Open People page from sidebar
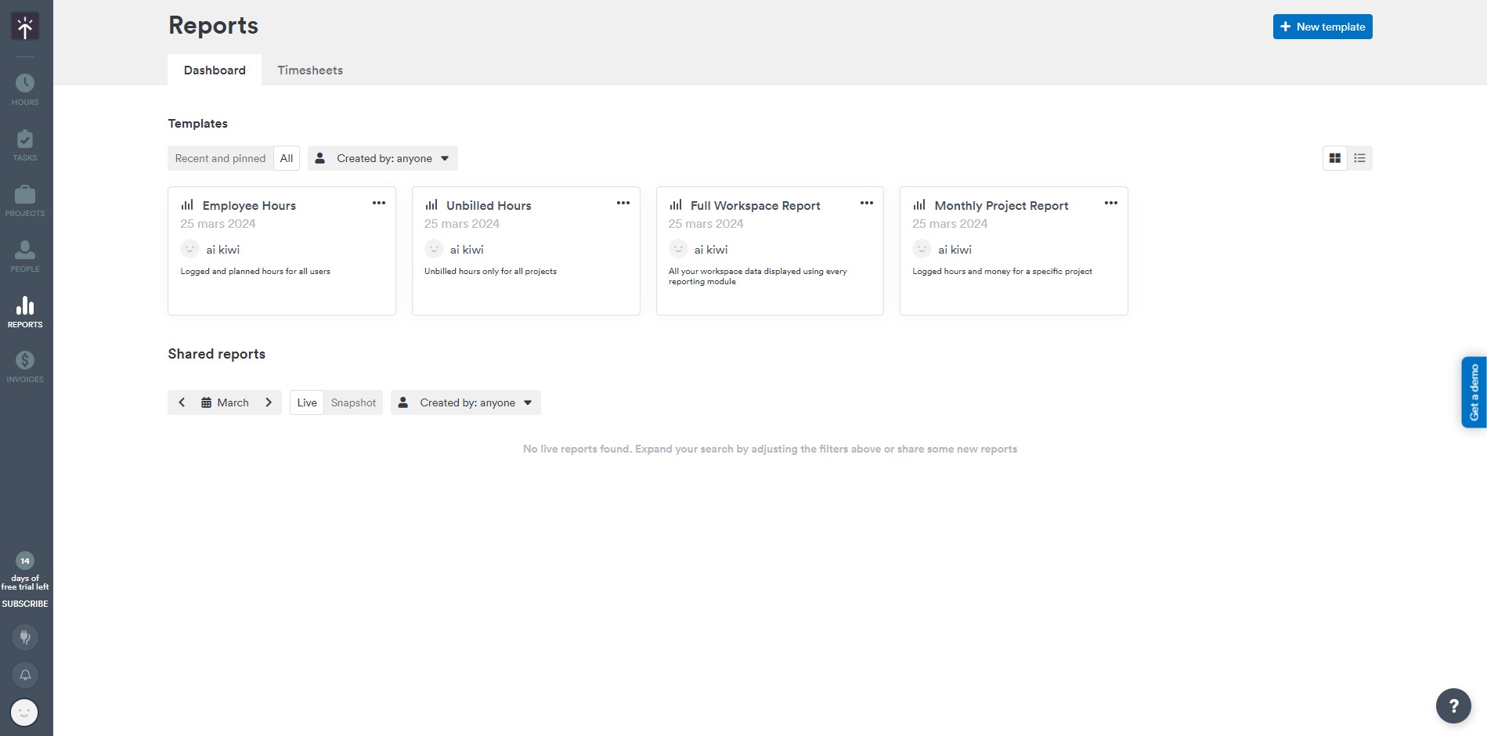This screenshot has width=1487, height=736. click(x=25, y=256)
